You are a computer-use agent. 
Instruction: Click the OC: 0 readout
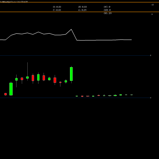pos(107,7)
